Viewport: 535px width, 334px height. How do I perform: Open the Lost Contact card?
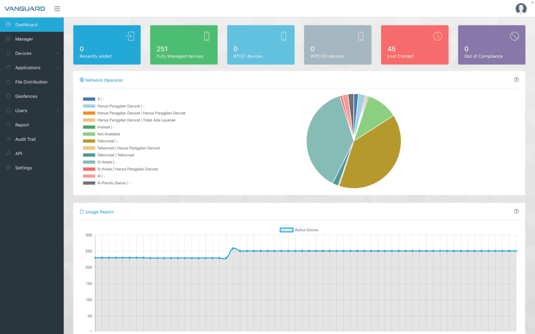[414, 45]
